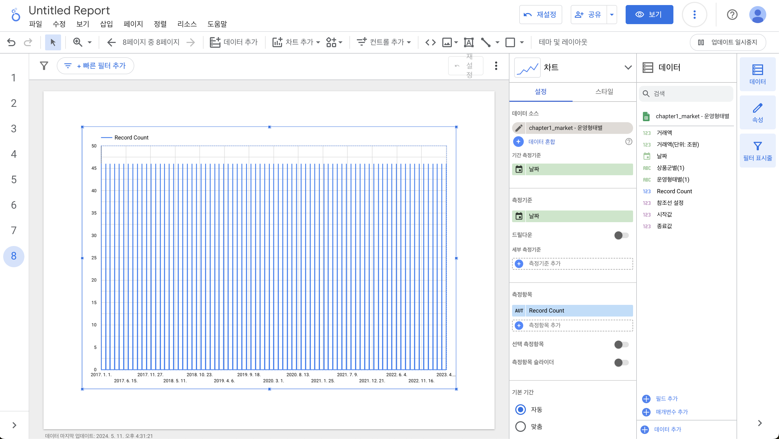Switch to the 스타일 tab
The image size is (779, 439).
point(604,91)
